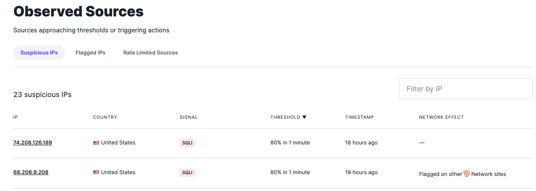Click the IP column header
Image resolution: width=536 pixels, height=191 pixels.
coord(16,117)
